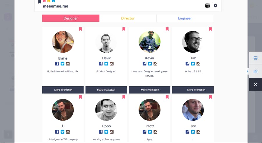Click the user avatar in header

click(207, 6)
